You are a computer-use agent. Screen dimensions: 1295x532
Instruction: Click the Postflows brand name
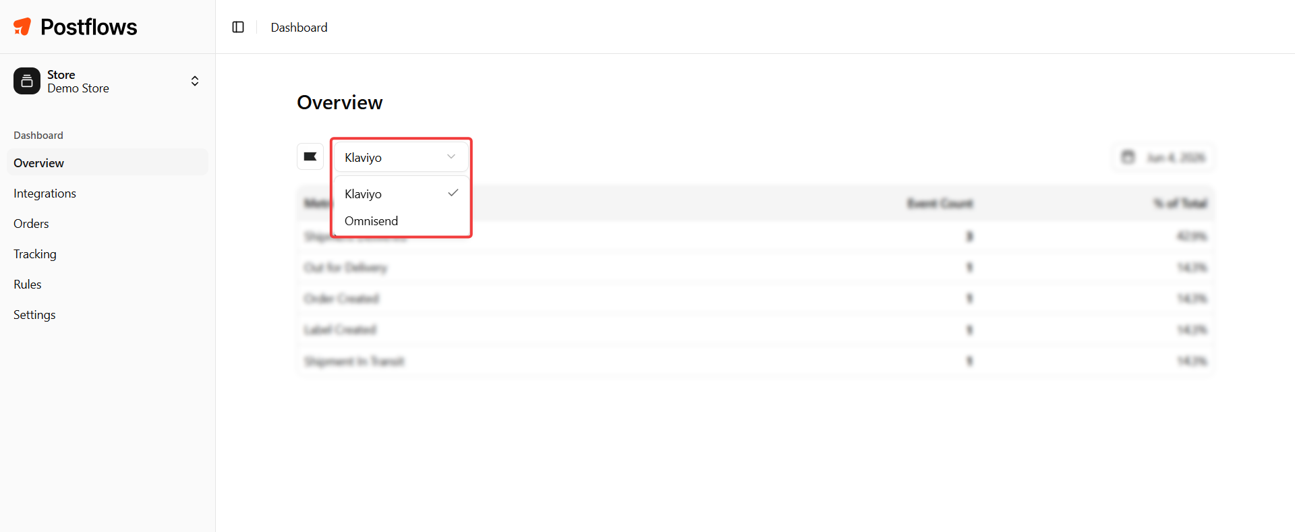(88, 27)
